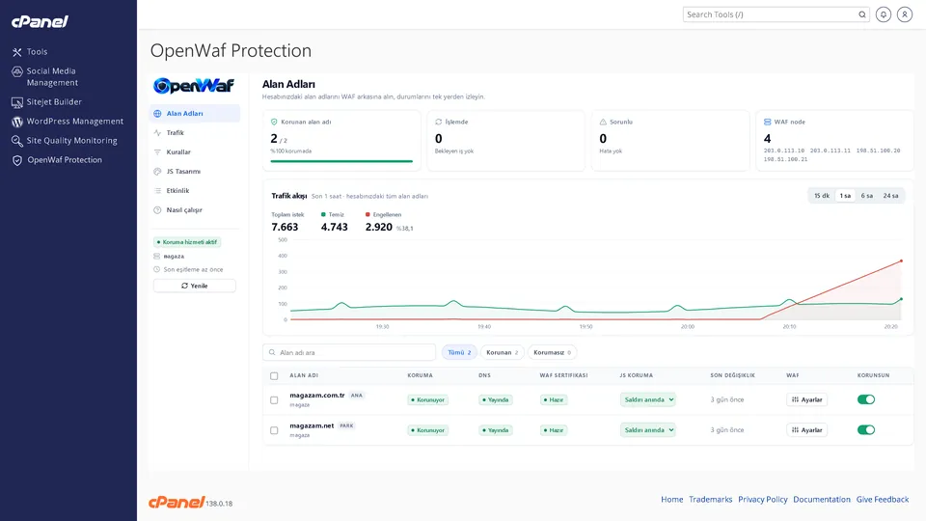
Task: Toggle protection switch for magazam.net
Action: 866,430
